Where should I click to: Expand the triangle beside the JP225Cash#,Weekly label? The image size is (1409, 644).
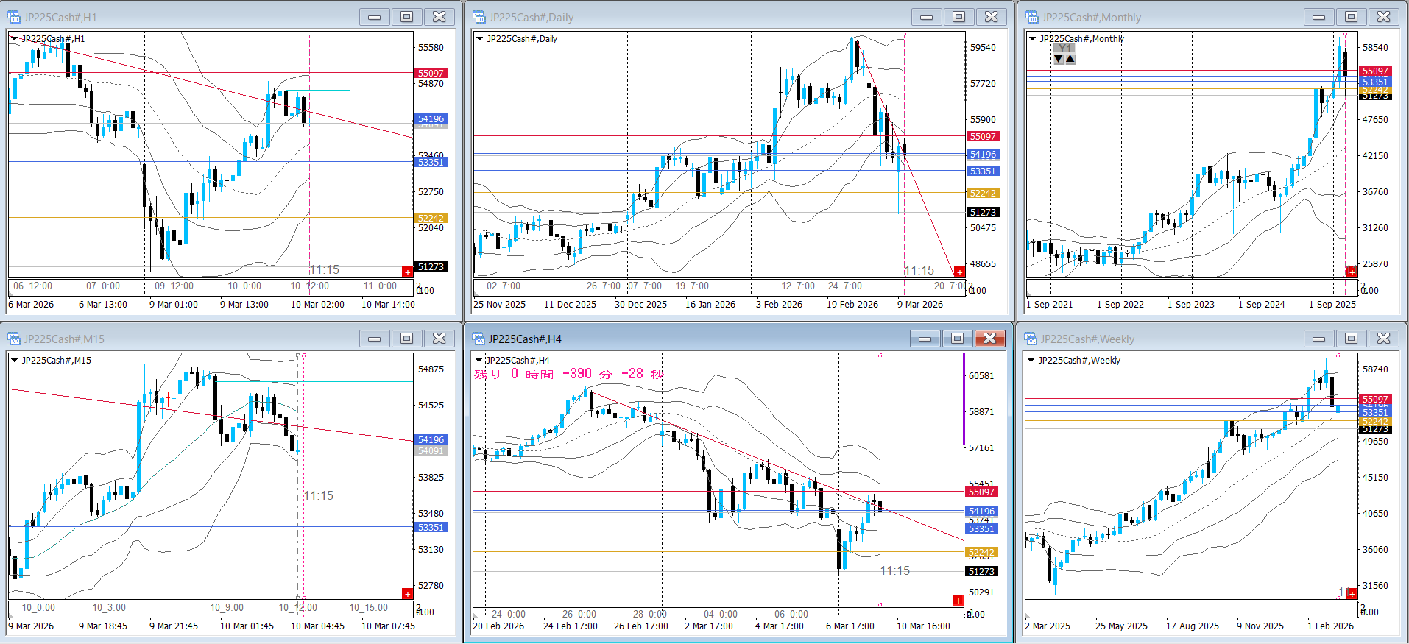[1031, 361]
